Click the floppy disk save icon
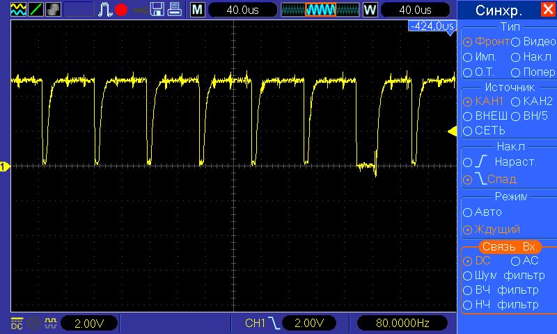The image size is (557, 334). coord(157,10)
